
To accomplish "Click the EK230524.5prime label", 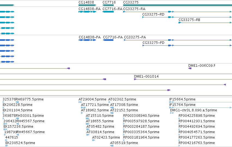I will coord(20,143).
